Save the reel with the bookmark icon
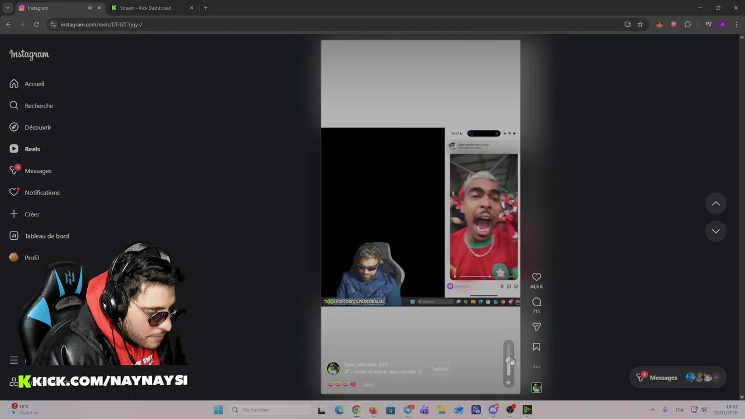745x419 pixels. point(537,347)
